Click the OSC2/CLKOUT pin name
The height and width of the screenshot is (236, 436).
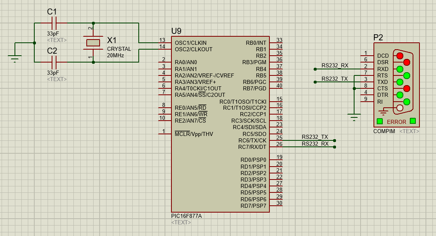[x=194, y=49]
